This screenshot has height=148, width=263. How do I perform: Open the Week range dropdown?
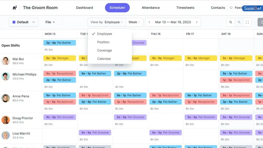134,22
